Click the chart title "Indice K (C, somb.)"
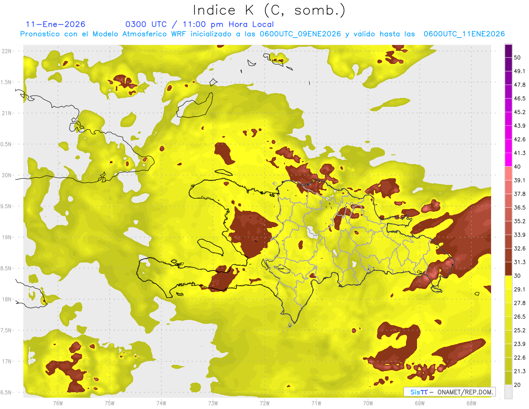Viewport: 529px width, 409px height. [269, 10]
